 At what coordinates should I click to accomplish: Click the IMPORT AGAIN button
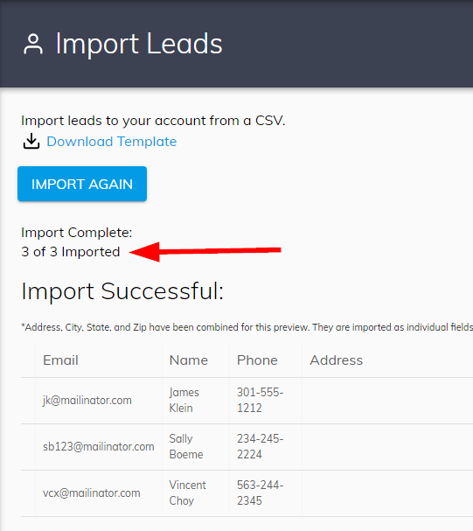pyautogui.click(x=82, y=184)
